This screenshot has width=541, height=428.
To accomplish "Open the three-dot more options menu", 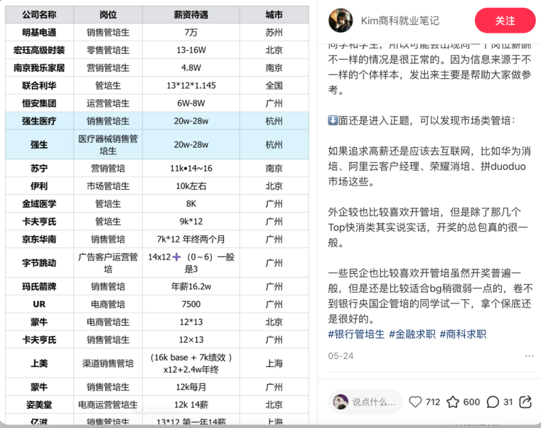I will [529, 356].
